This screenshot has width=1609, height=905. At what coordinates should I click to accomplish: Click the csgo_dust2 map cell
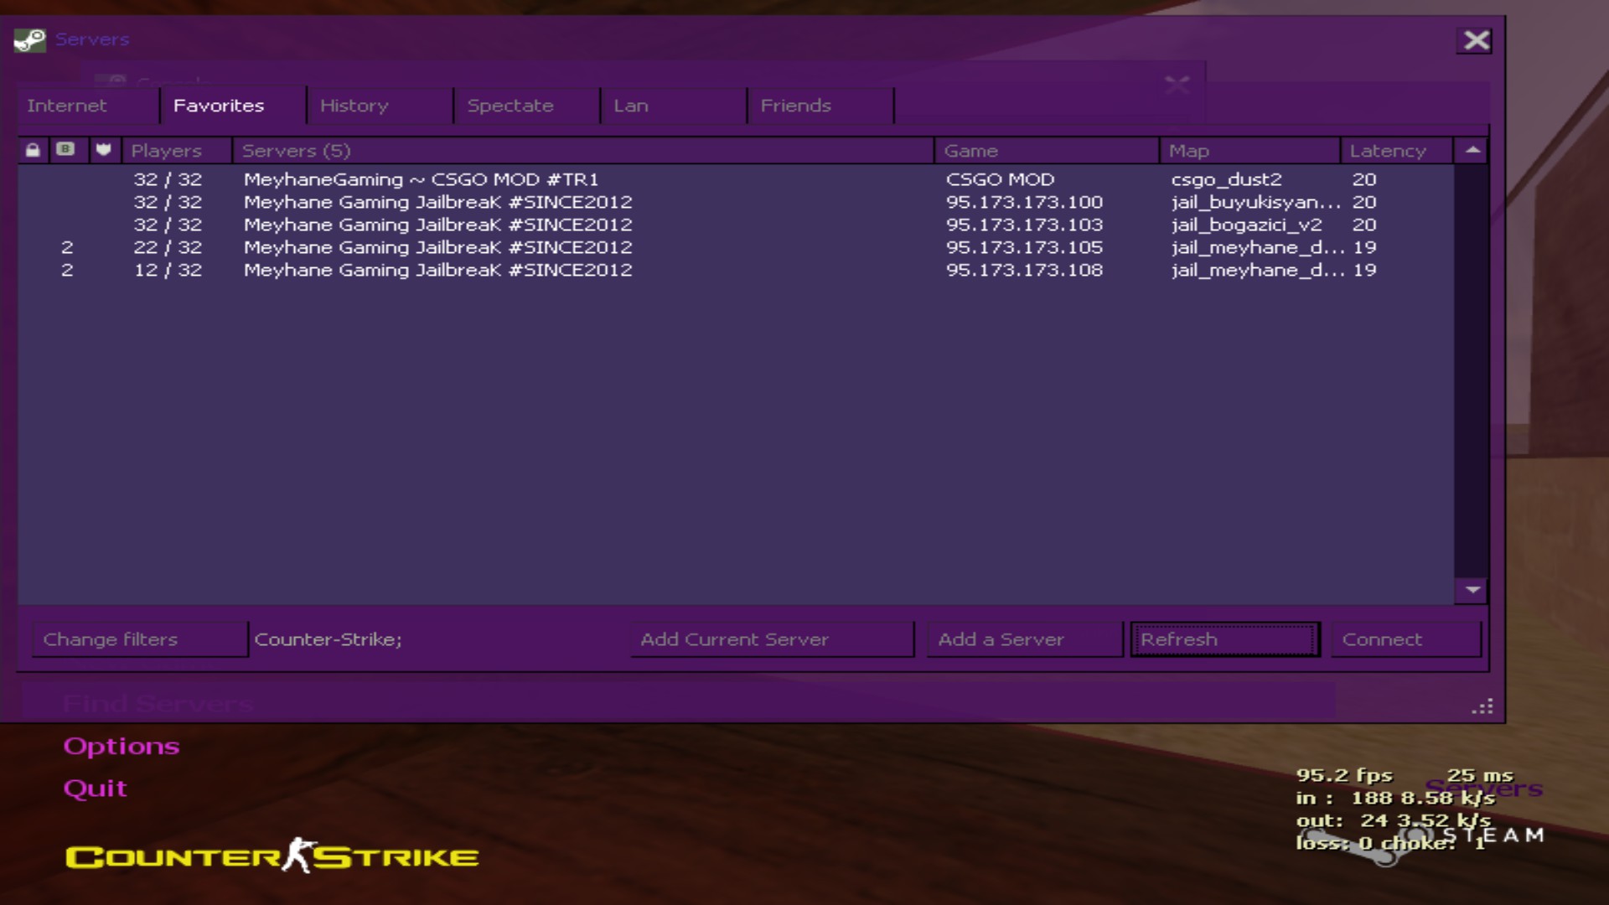click(x=1226, y=180)
